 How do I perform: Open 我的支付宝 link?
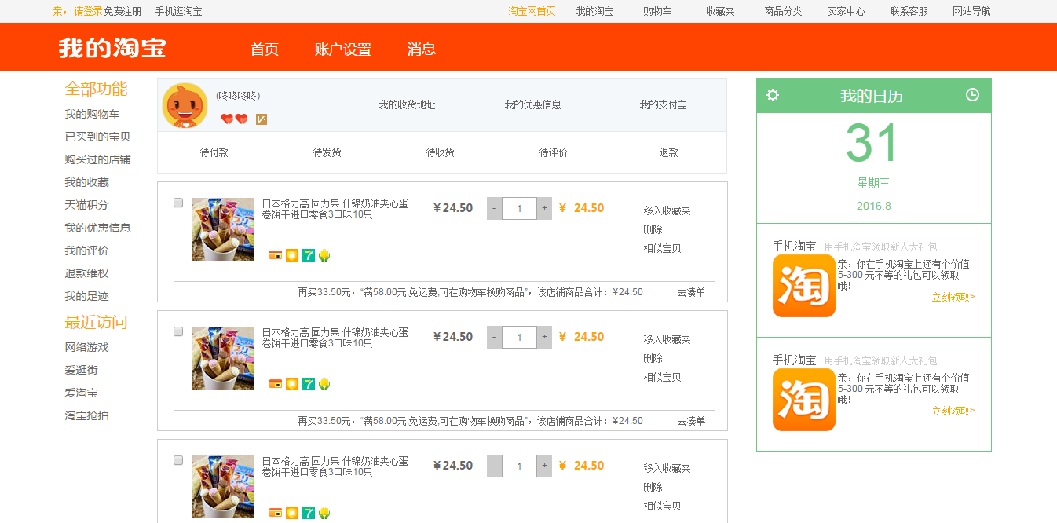pos(663,104)
